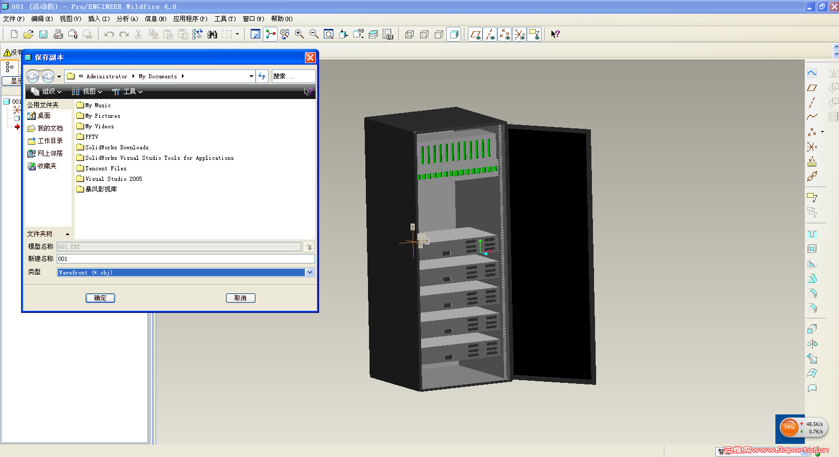
Task: Click the New file icon
Action: pos(14,34)
